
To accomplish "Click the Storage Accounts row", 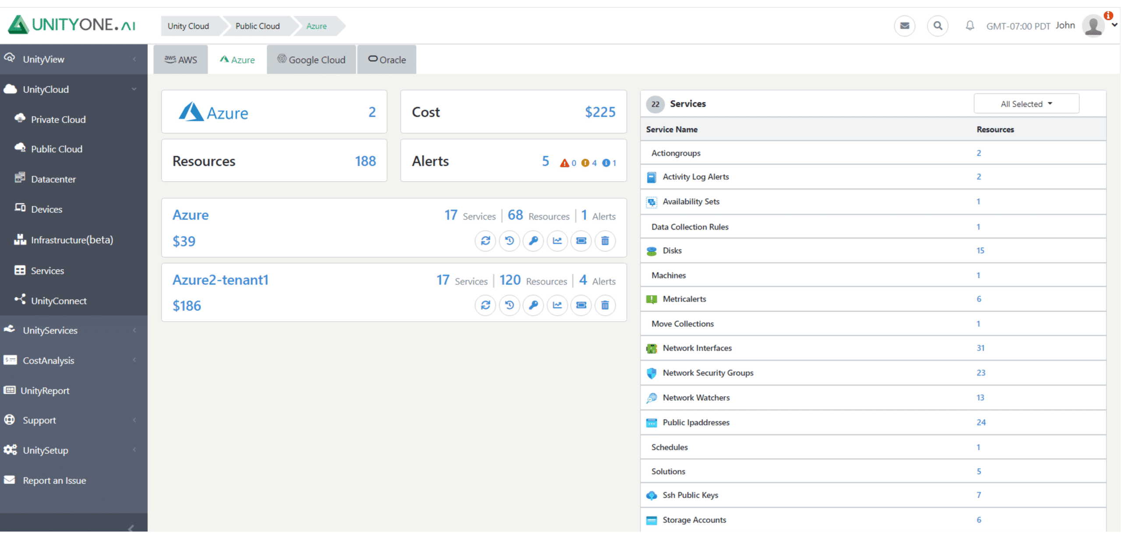I will pos(873,520).
